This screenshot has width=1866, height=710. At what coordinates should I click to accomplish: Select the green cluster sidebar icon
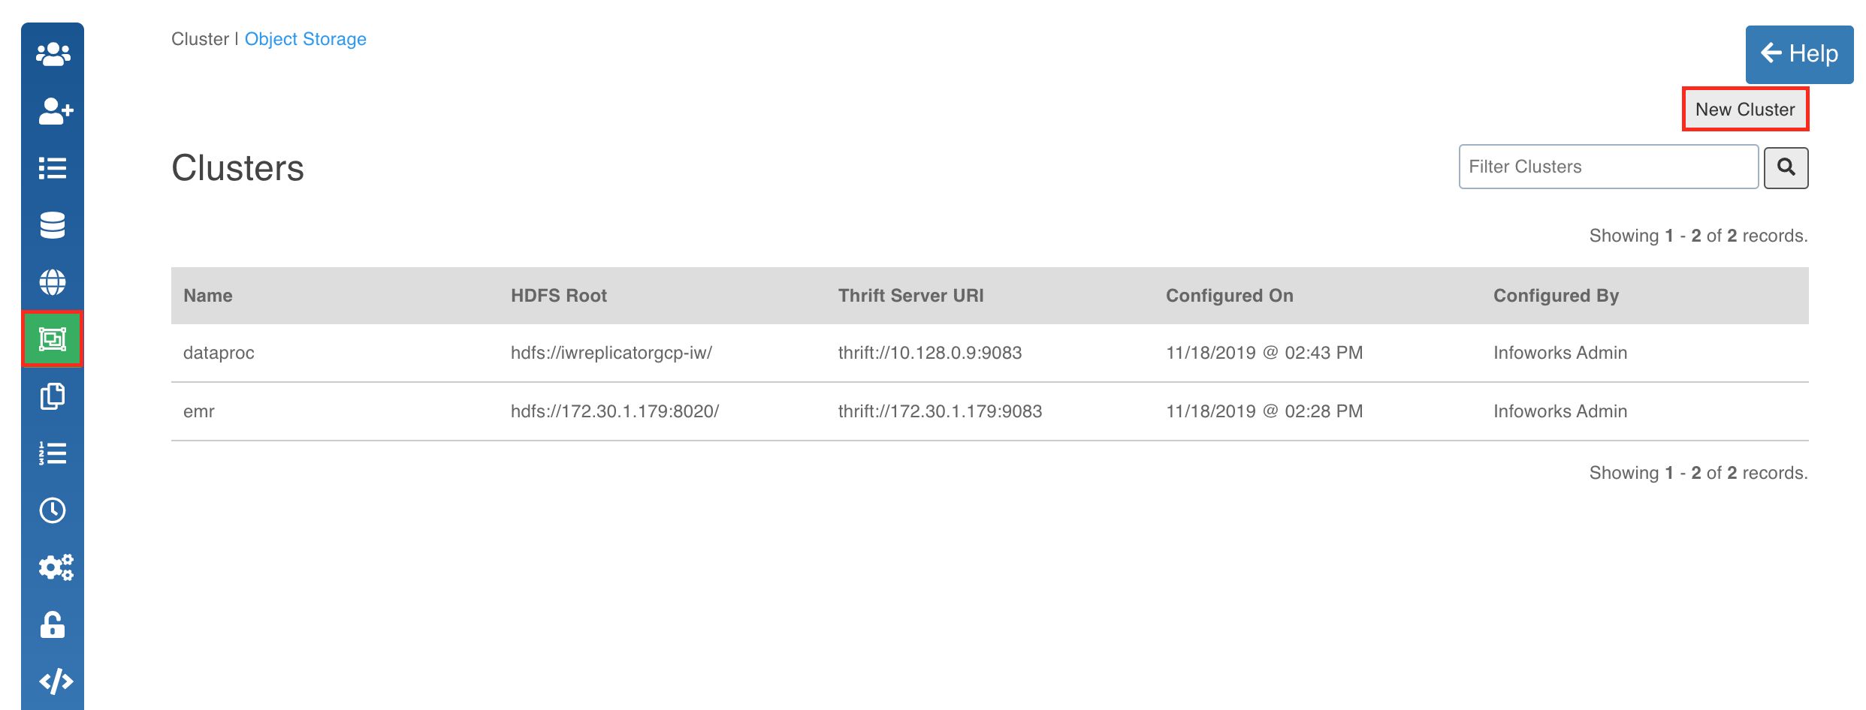(53, 339)
